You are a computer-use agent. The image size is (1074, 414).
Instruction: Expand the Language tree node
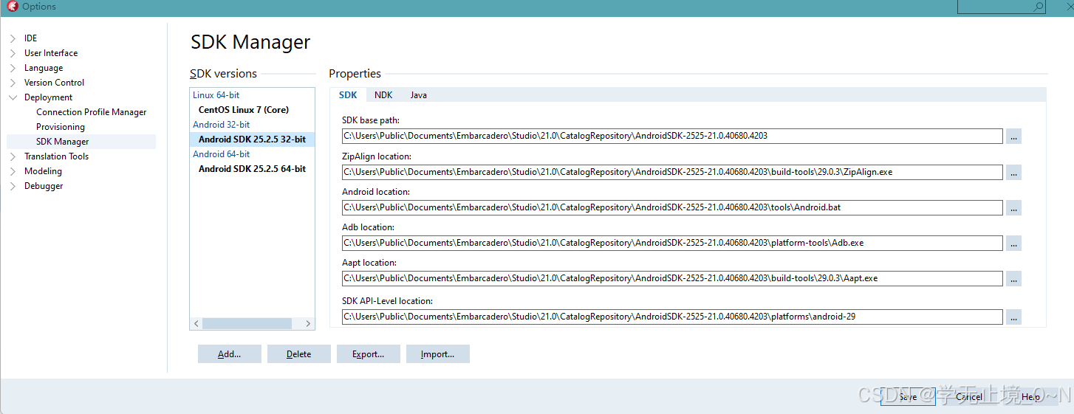click(13, 68)
